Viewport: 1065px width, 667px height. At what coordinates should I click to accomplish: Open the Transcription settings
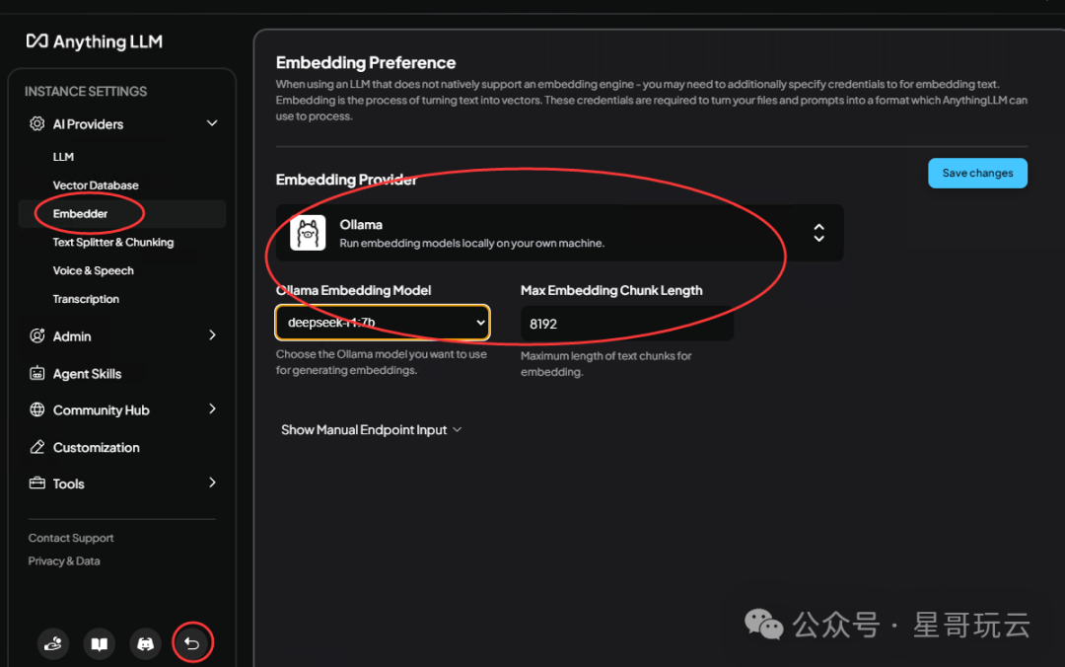[x=86, y=299]
